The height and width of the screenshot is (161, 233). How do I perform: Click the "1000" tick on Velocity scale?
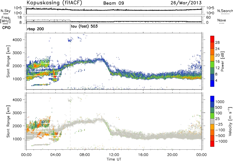[220, 102]
